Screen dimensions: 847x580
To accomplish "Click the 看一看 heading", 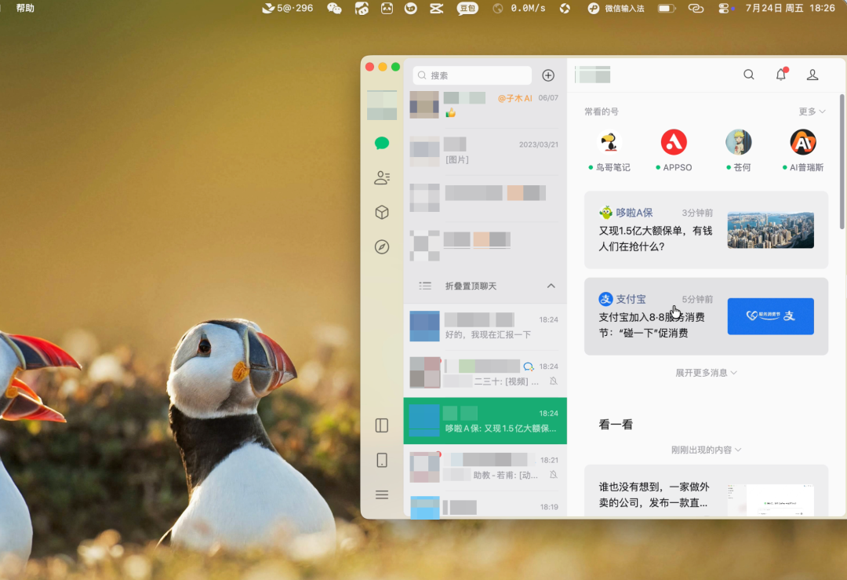I will 616,425.
